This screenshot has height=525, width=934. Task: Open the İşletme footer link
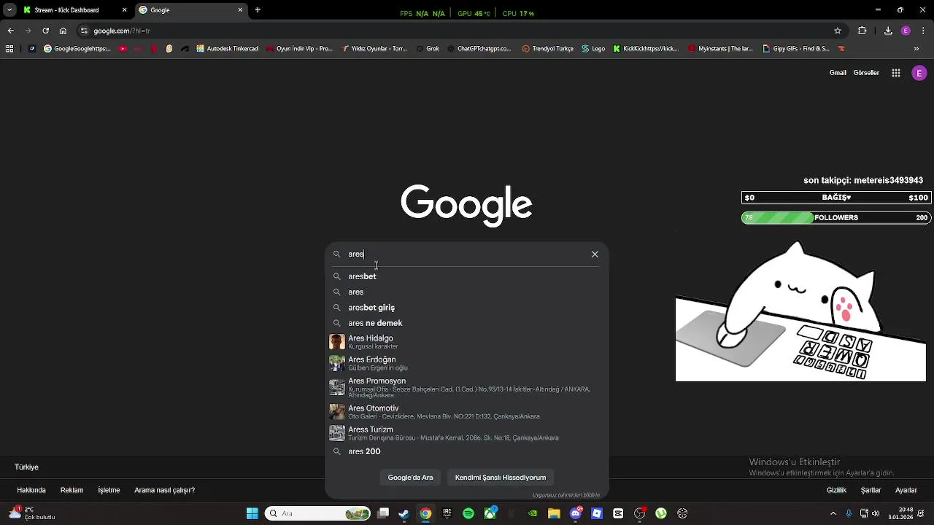point(109,490)
